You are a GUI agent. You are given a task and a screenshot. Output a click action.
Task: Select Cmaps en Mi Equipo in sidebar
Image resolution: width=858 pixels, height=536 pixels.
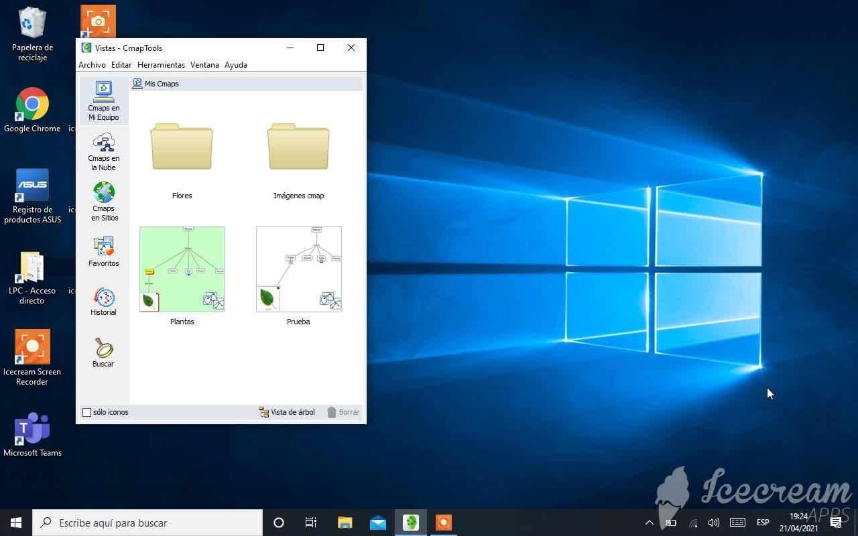click(x=103, y=101)
